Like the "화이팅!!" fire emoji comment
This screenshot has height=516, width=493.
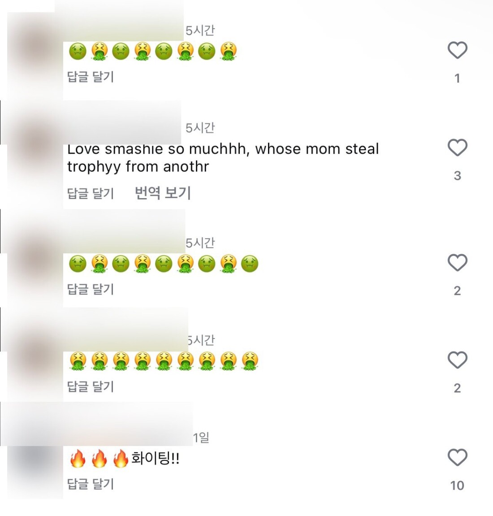point(458,457)
